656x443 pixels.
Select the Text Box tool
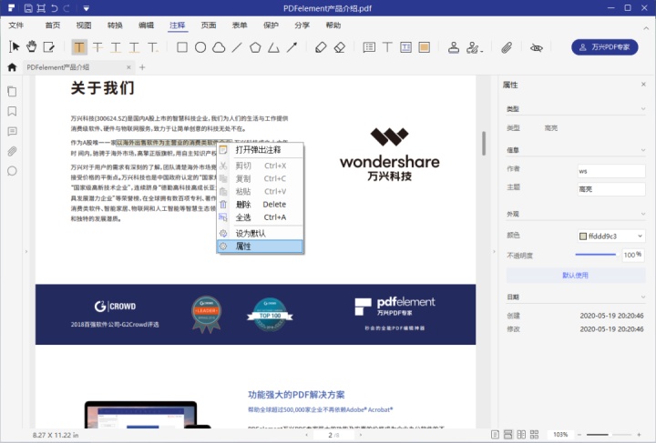pyautogui.click(x=405, y=47)
